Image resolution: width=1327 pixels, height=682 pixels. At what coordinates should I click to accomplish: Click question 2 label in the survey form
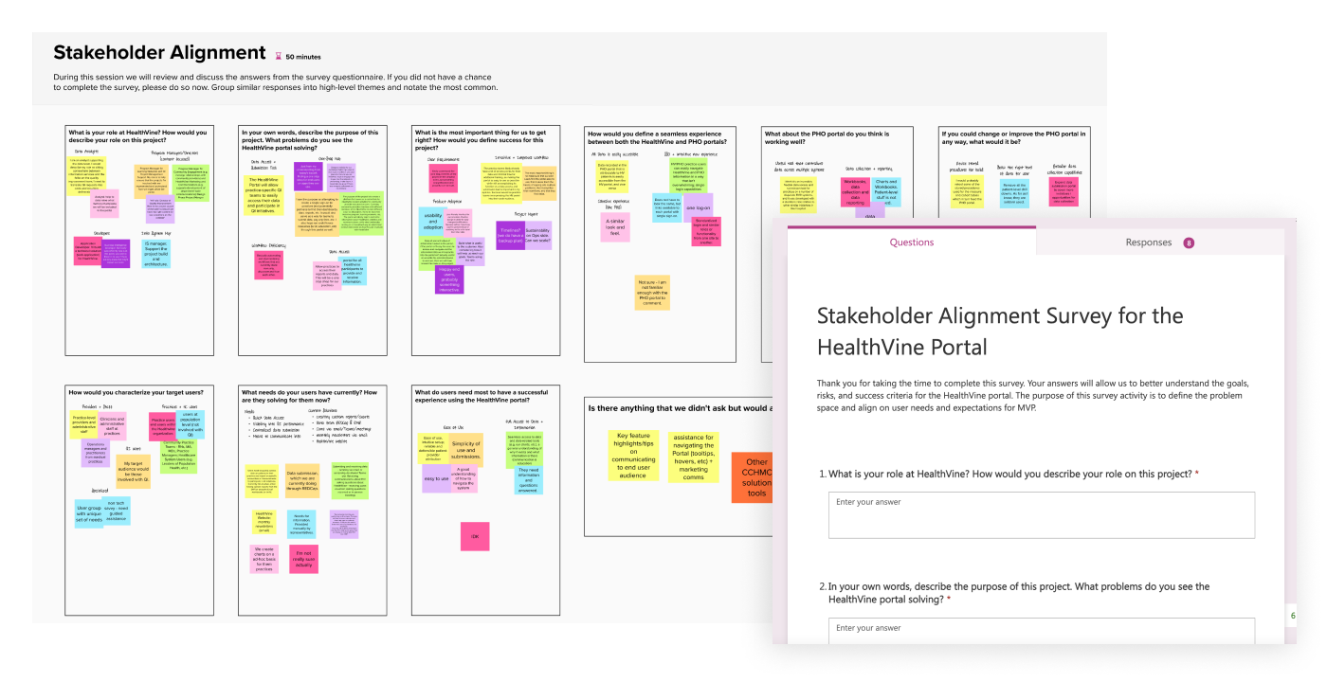click(x=1013, y=593)
